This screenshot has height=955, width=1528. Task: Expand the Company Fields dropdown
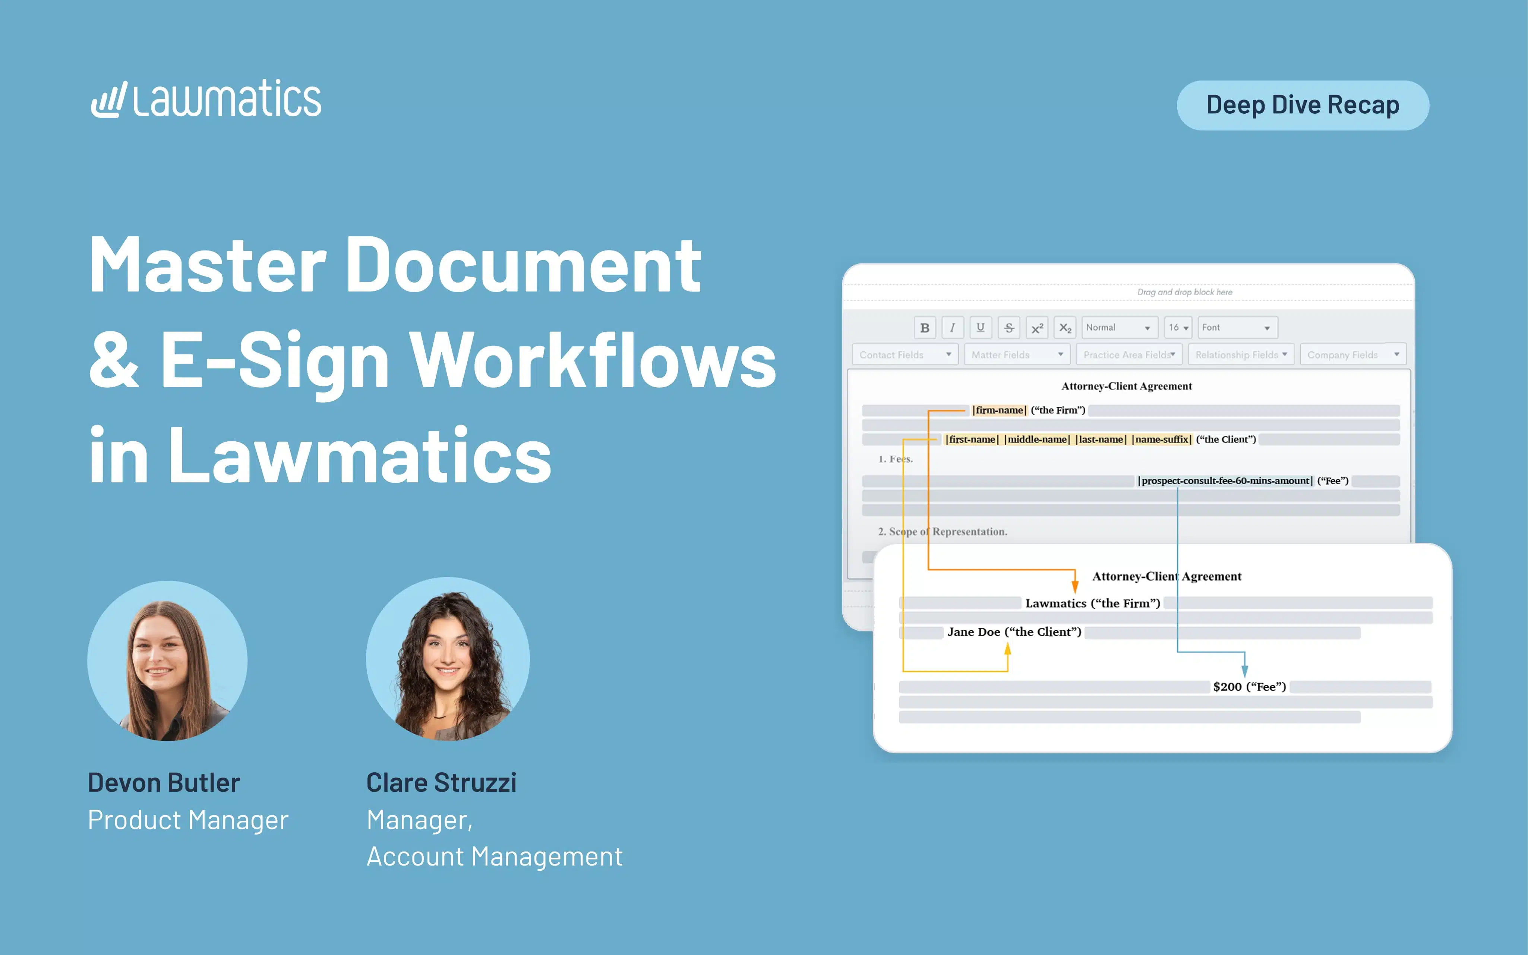click(1352, 354)
